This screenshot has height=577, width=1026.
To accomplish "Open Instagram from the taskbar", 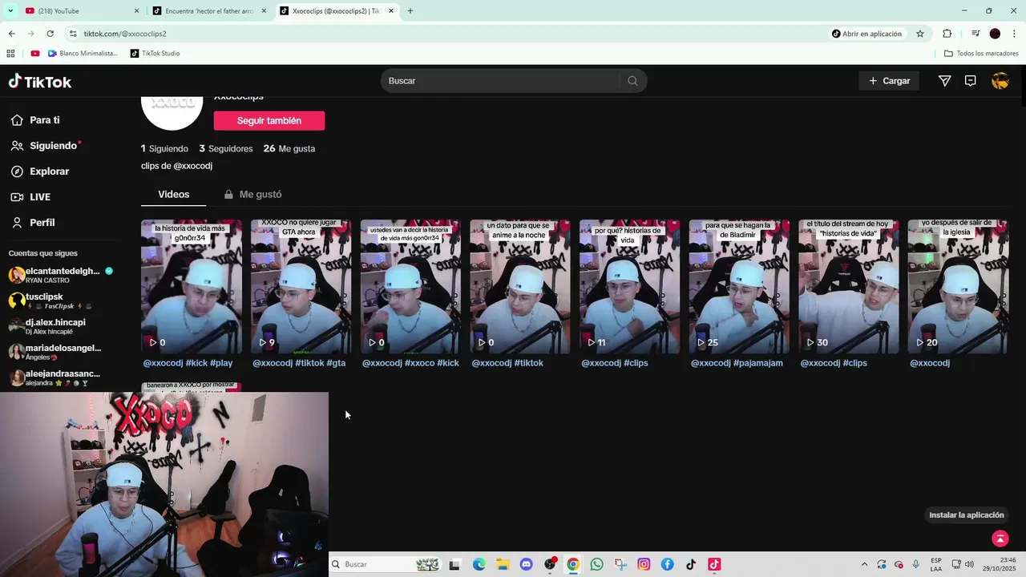I will (x=644, y=564).
